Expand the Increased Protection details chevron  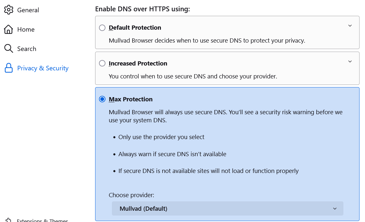[350, 62]
